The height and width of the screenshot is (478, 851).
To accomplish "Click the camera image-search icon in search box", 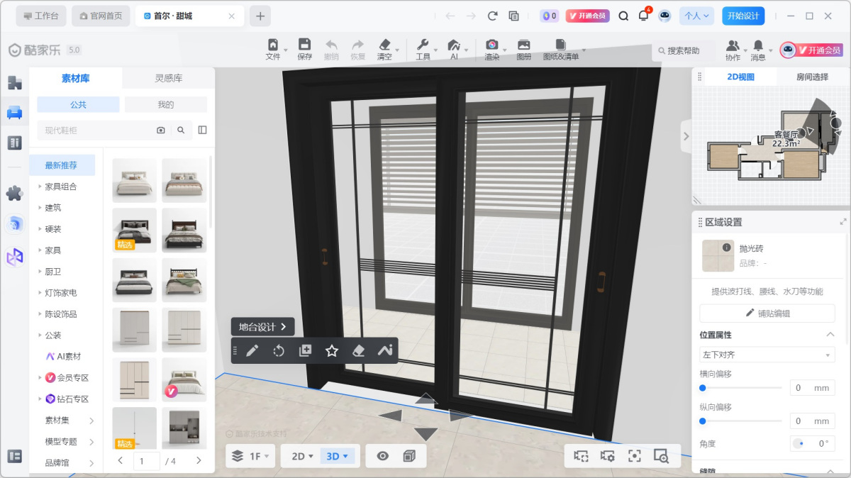I will point(161,130).
